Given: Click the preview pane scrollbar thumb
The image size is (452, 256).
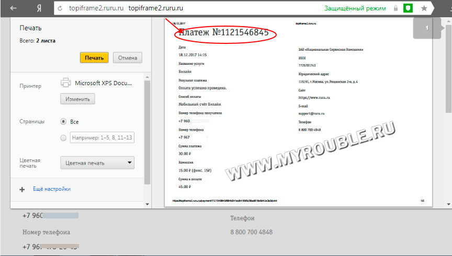Looking at the screenshot, I should click(x=448, y=69).
